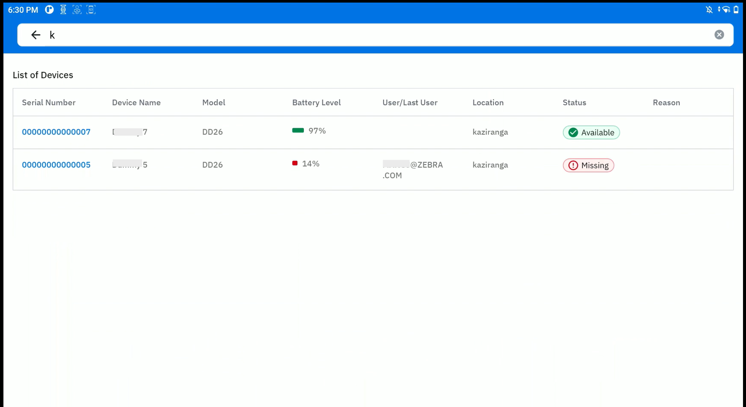
Task: Tap the Wi-Fi signal icon in status bar
Action: 725,10
